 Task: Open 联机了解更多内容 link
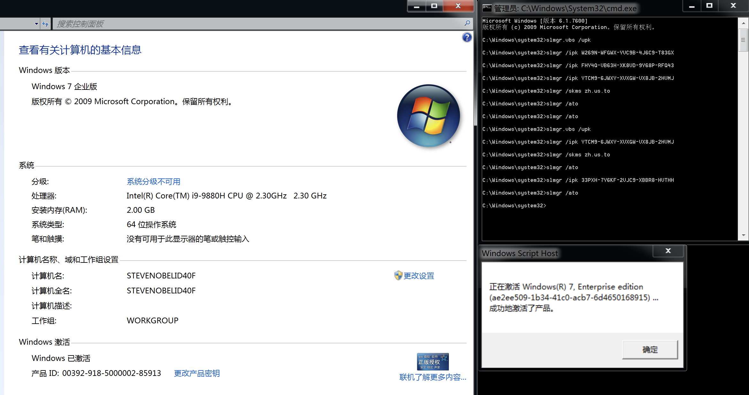point(433,377)
